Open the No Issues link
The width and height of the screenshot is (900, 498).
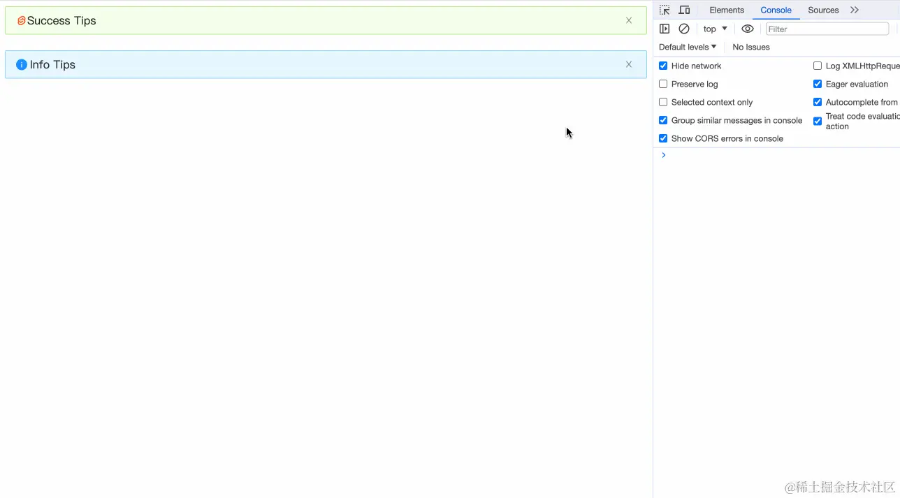[751, 47]
